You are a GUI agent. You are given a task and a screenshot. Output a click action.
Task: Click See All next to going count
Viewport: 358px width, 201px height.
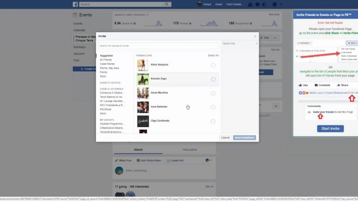coord(209,187)
